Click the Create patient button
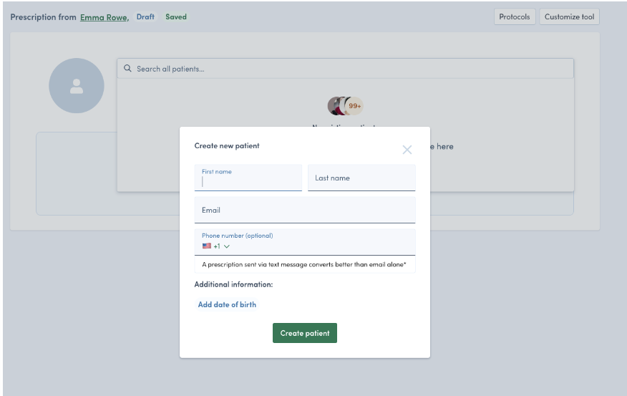Image resolution: width=627 pixels, height=396 pixels. [x=305, y=333]
